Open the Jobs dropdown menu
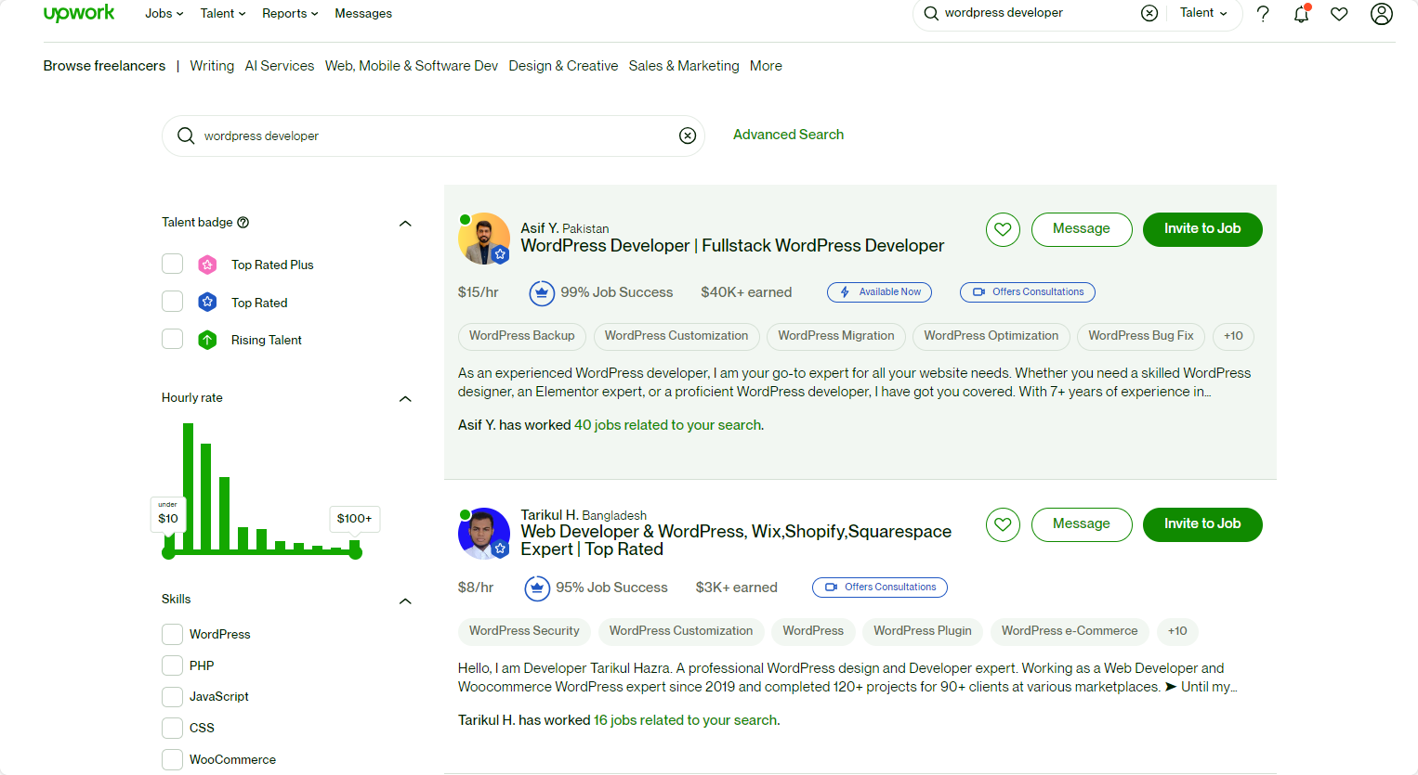The width and height of the screenshot is (1418, 775). (164, 13)
